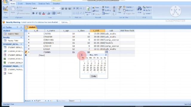Click the Replace button

(147, 7)
